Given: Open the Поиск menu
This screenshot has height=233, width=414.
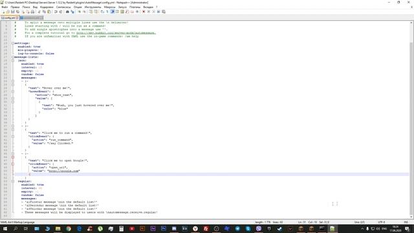Looking at the screenshot, I should click(x=26, y=7).
